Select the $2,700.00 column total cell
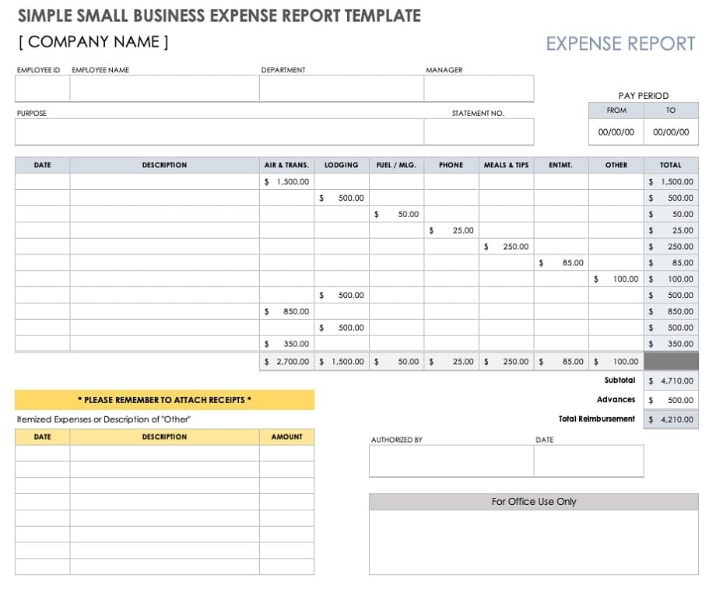 [x=286, y=361]
